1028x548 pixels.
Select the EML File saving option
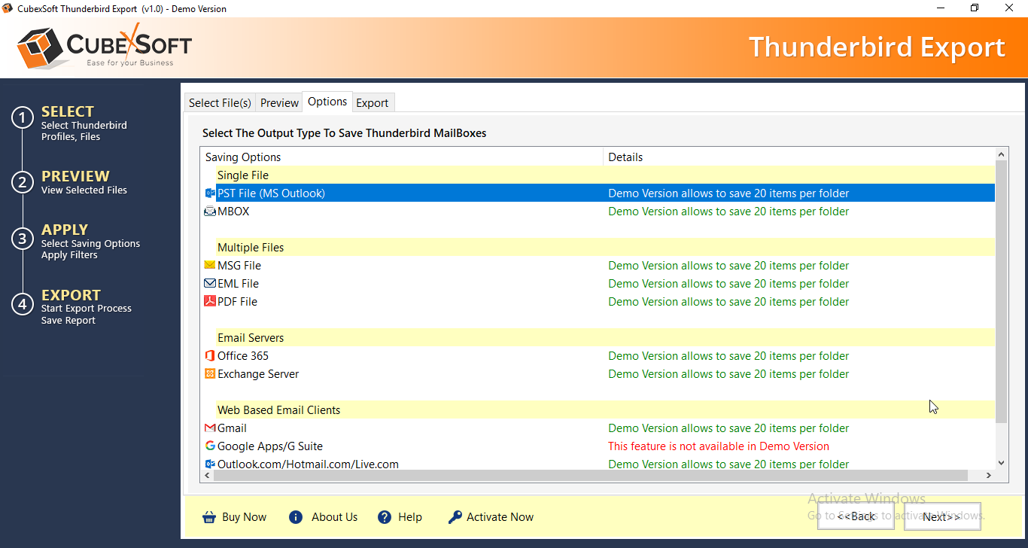pyautogui.click(x=238, y=284)
